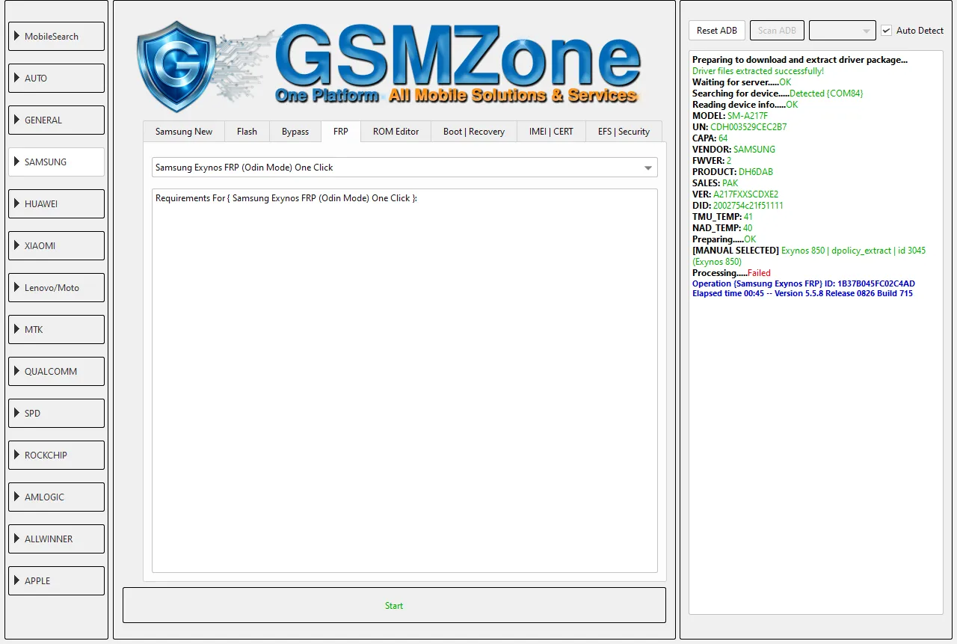This screenshot has width=957, height=644.
Task: Click the DID value '2002754c21f51111'
Action: point(748,206)
